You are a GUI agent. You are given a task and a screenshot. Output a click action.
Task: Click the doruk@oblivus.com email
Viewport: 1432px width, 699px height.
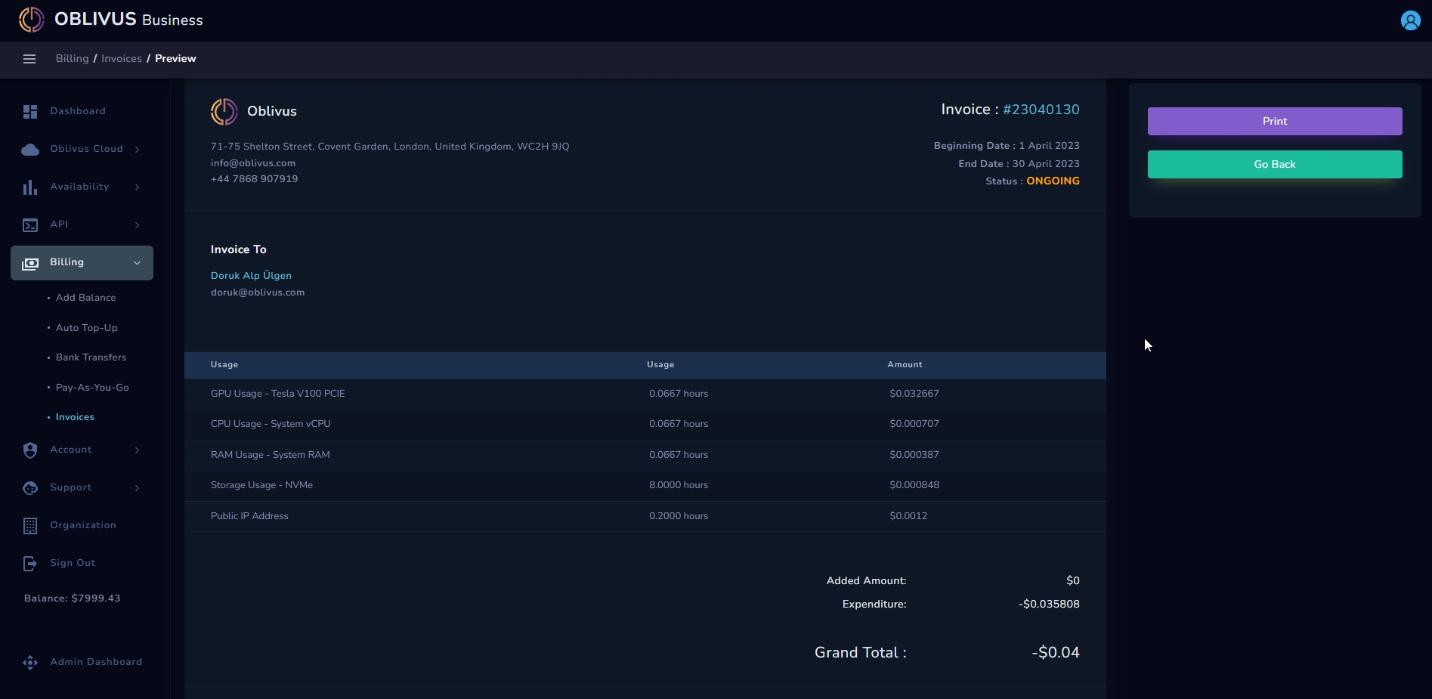pos(258,292)
